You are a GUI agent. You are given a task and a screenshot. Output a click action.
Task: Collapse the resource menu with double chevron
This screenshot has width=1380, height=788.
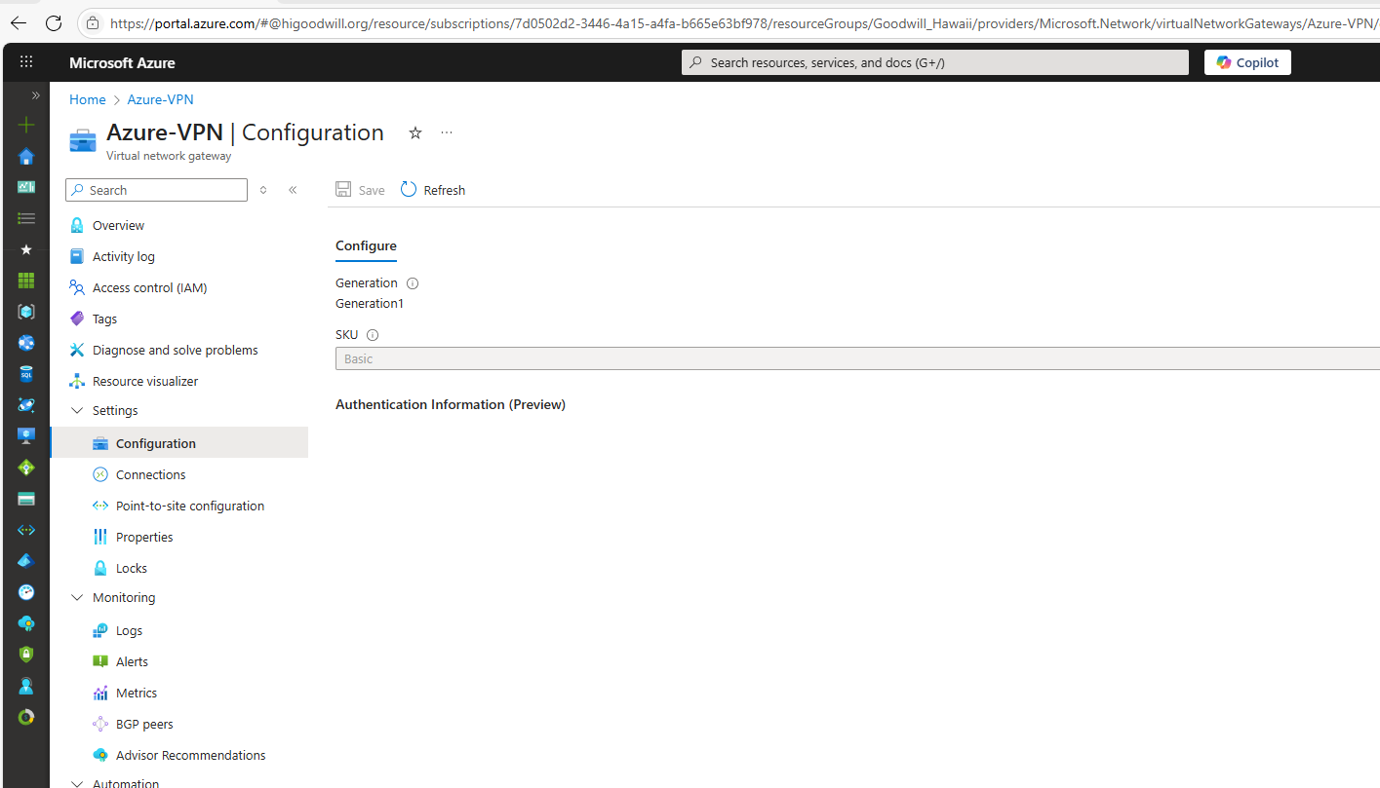[293, 190]
